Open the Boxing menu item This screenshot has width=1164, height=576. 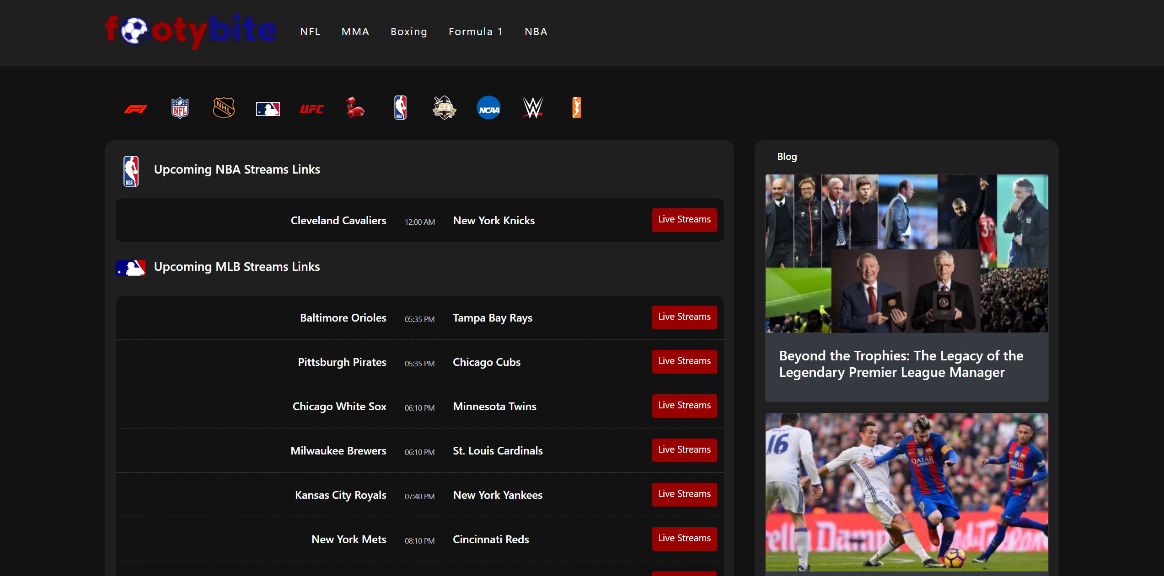click(409, 32)
